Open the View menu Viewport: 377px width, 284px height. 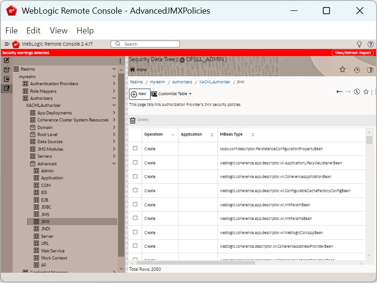(58, 31)
